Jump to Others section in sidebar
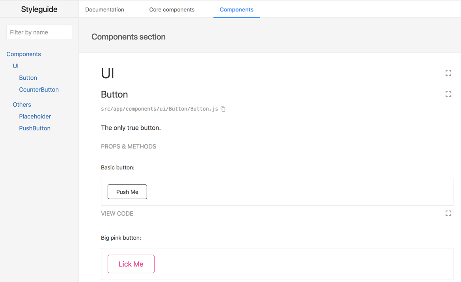The width and height of the screenshot is (461, 282). 22,105
